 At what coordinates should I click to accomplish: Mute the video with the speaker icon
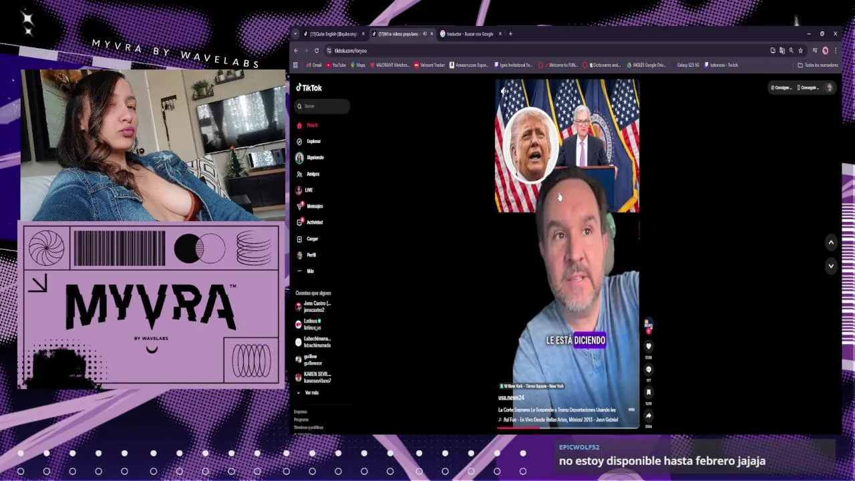pos(503,91)
